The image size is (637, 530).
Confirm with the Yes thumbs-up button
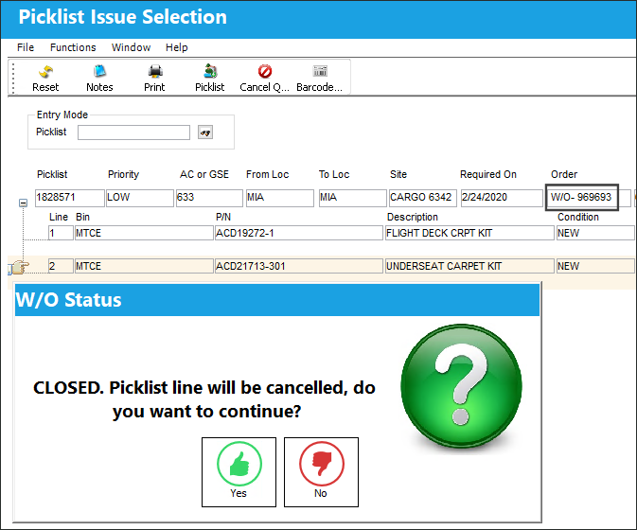coord(239,472)
